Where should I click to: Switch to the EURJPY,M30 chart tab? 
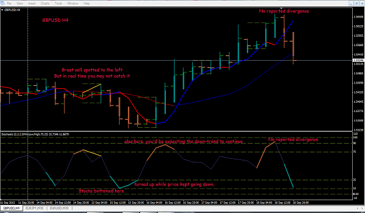click(x=34, y=208)
